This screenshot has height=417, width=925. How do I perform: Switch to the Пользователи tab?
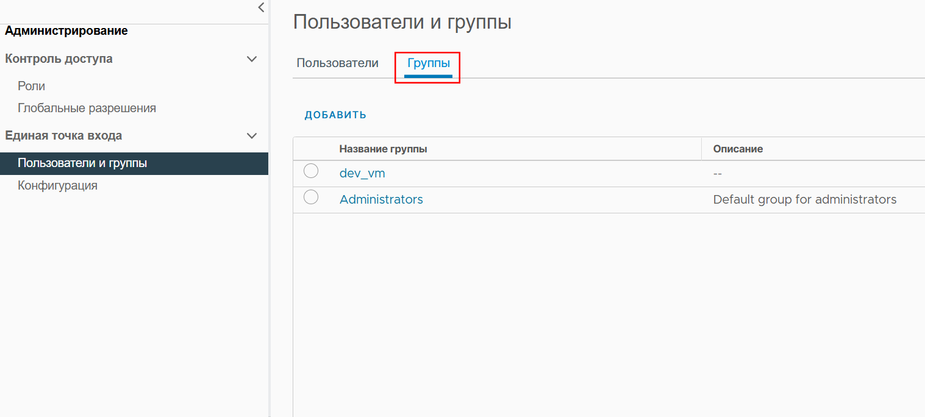pos(337,63)
